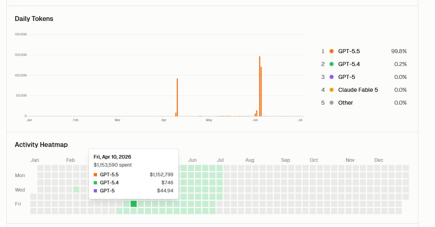Select Claude Fable 5 in the legend
435x227 pixels.
pos(358,90)
